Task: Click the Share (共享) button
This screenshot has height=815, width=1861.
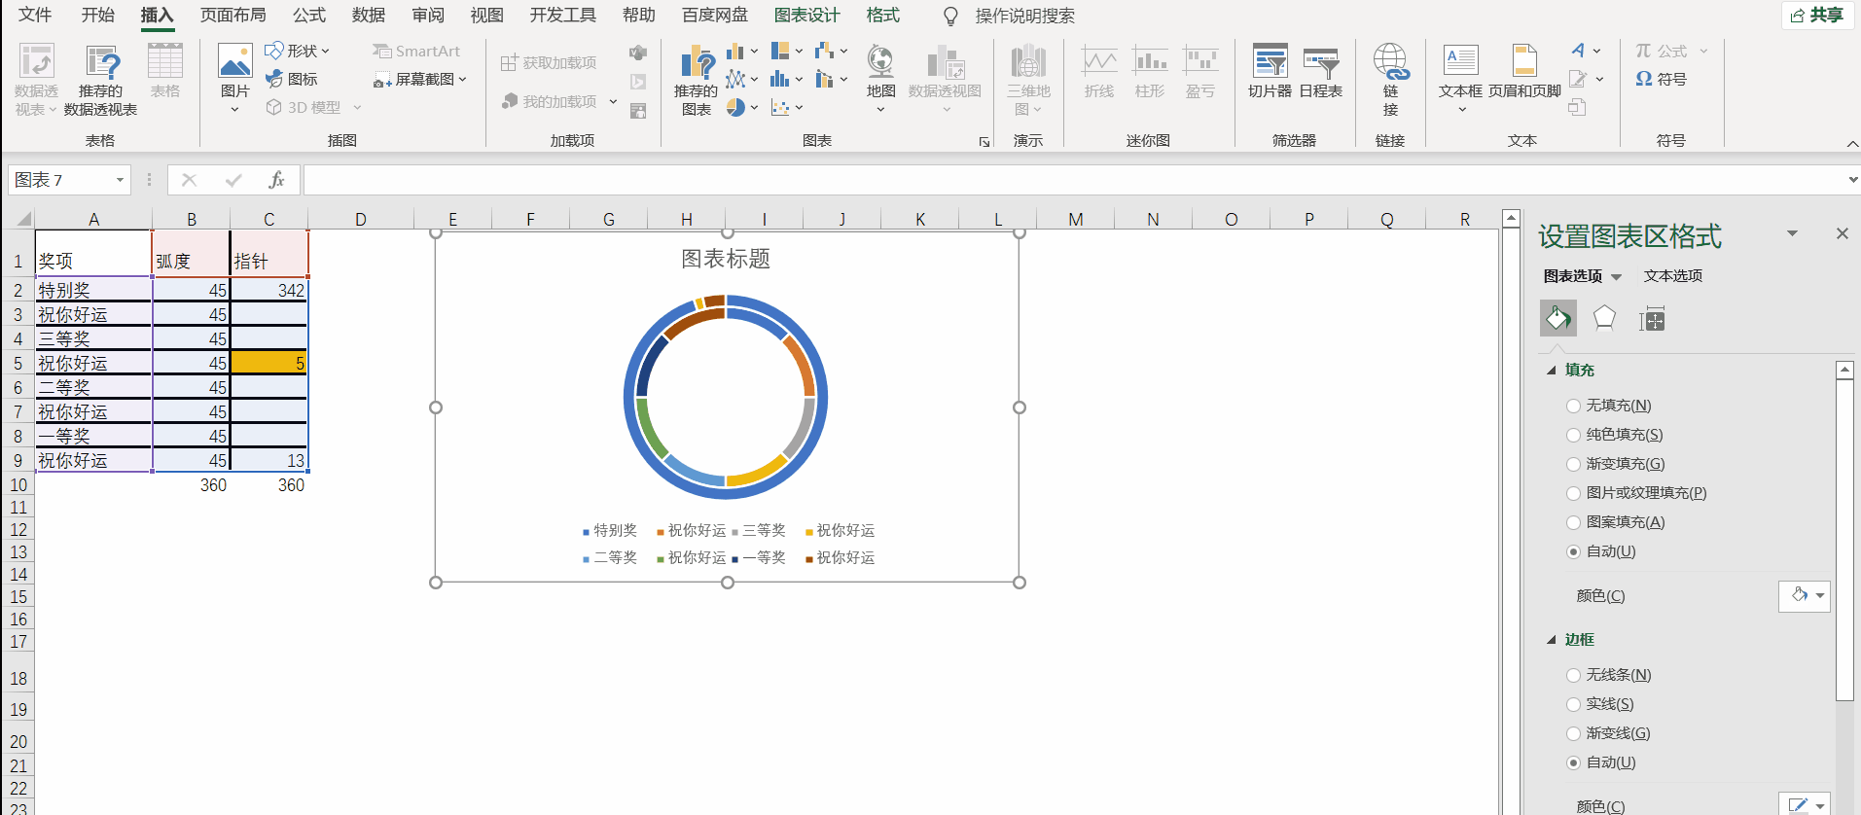Action: click(1817, 16)
